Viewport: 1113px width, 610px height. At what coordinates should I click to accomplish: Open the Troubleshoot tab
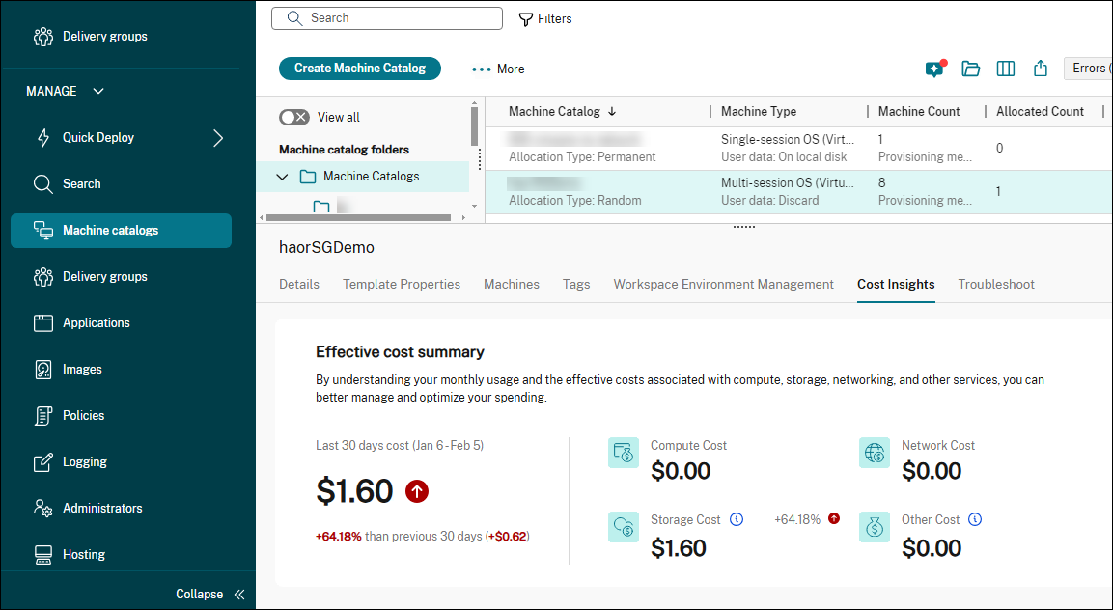[x=995, y=284]
